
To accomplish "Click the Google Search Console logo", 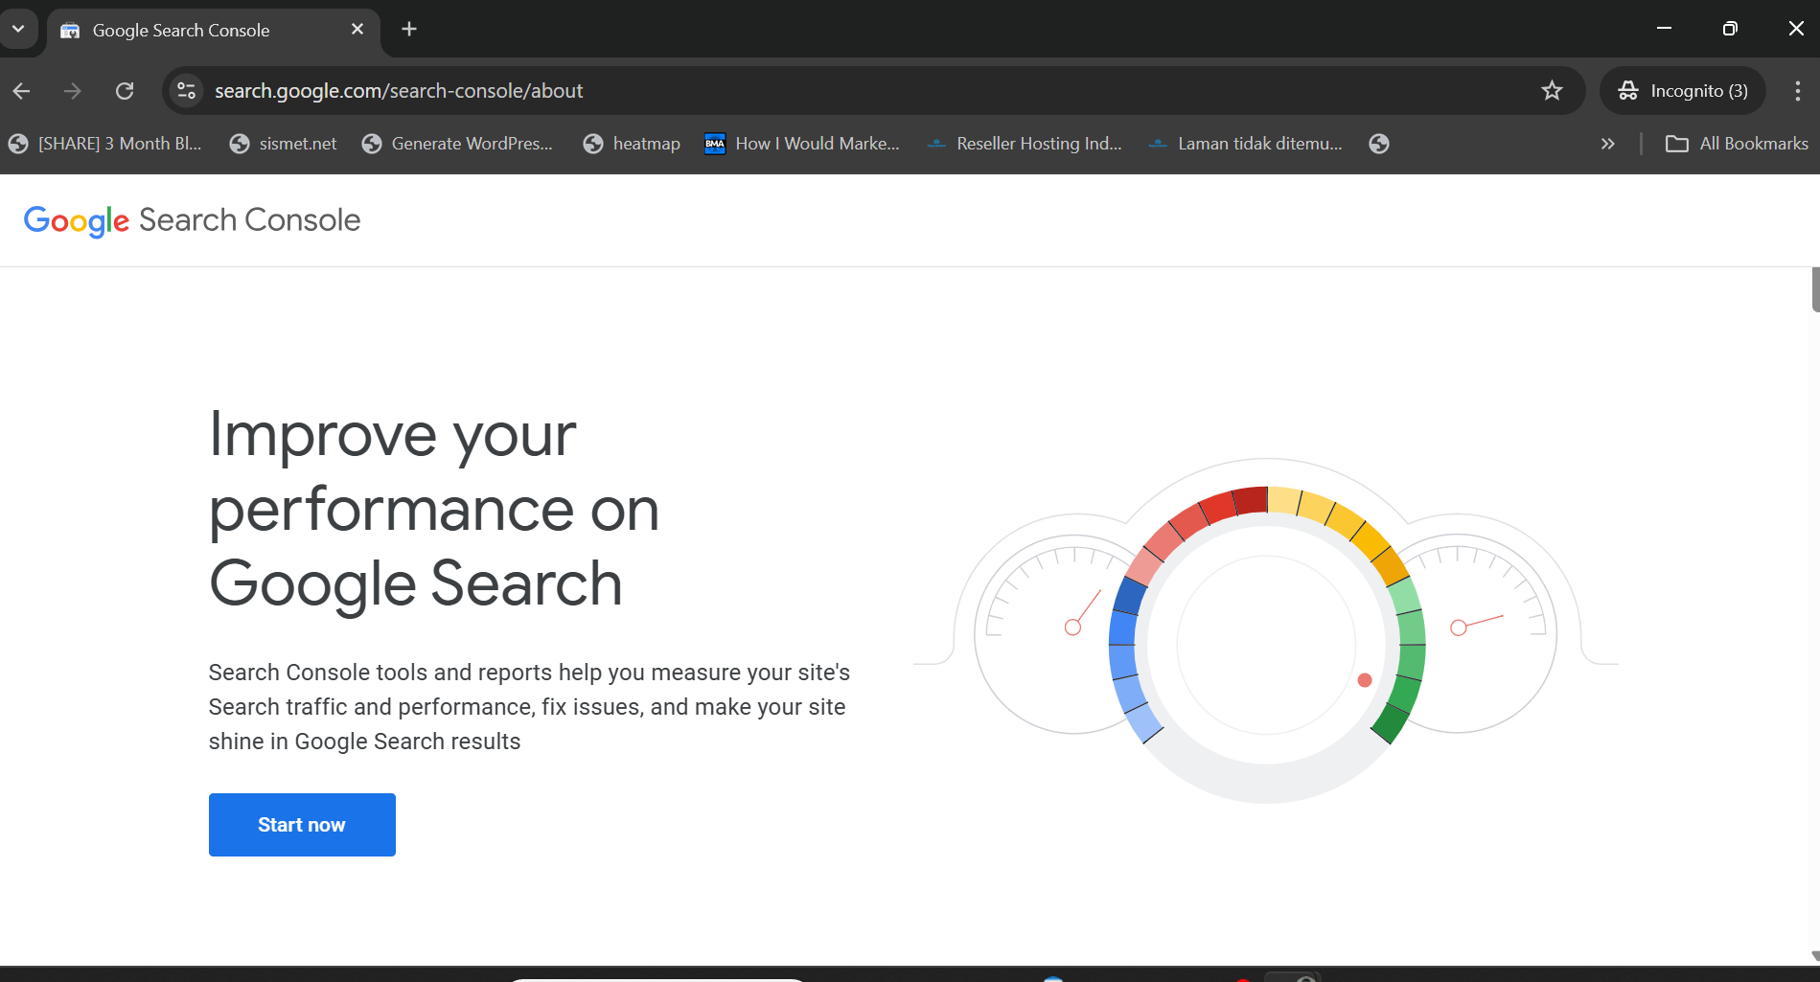I will tap(193, 220).
